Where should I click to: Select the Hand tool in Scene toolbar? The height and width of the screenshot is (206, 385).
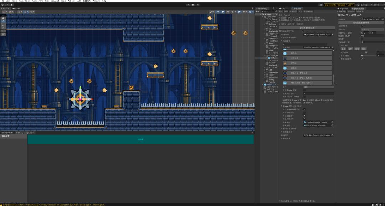coord(3,18)
